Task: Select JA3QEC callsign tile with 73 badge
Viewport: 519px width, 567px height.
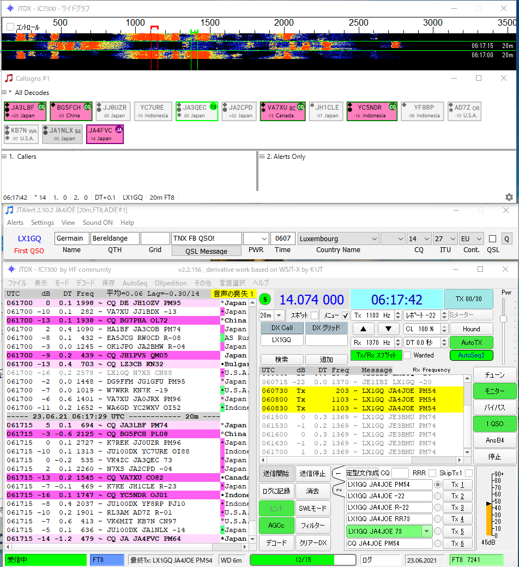Action: [x=197, y=111]
